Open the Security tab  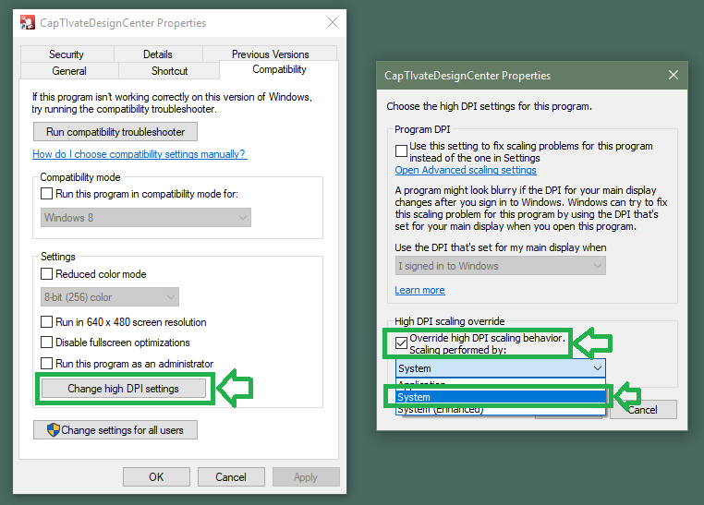[67, 54]
